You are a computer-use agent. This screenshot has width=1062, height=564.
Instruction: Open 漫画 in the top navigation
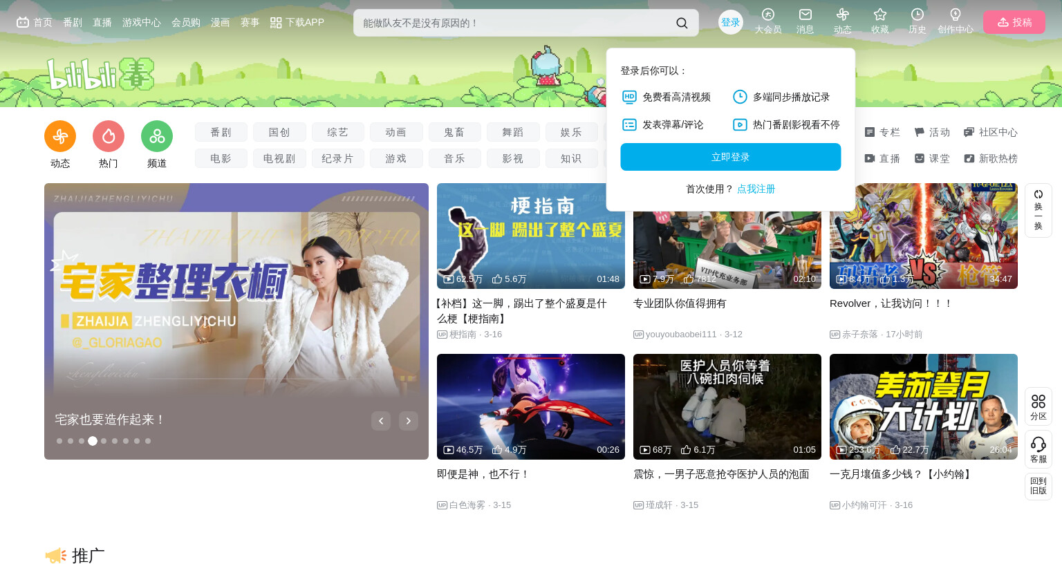pos(221,22)
